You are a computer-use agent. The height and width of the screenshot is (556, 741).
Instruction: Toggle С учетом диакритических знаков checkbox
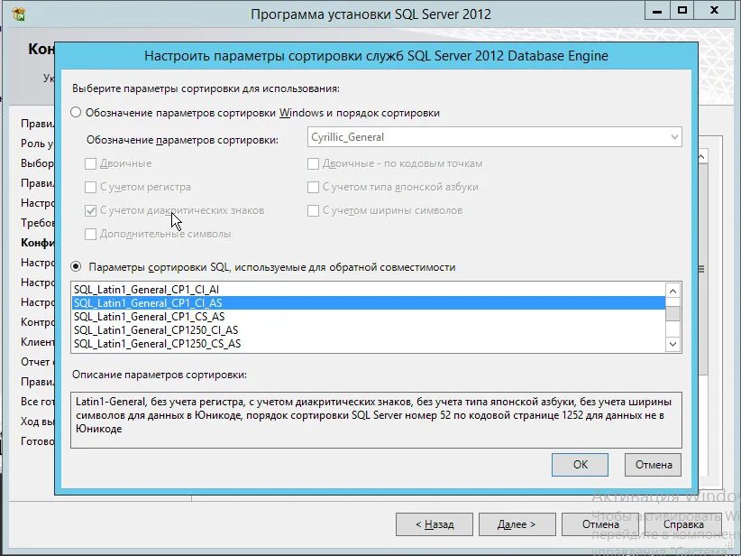[x=90, y=210]
